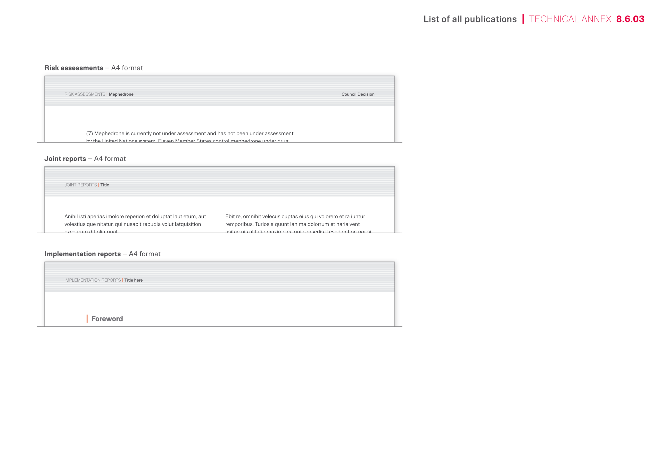660x467 pixels.
Task: Select the "Title here" placeholder text
Action: click(133, 280)
